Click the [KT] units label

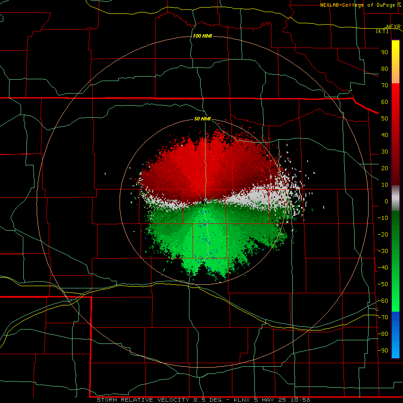pos(382,31)
